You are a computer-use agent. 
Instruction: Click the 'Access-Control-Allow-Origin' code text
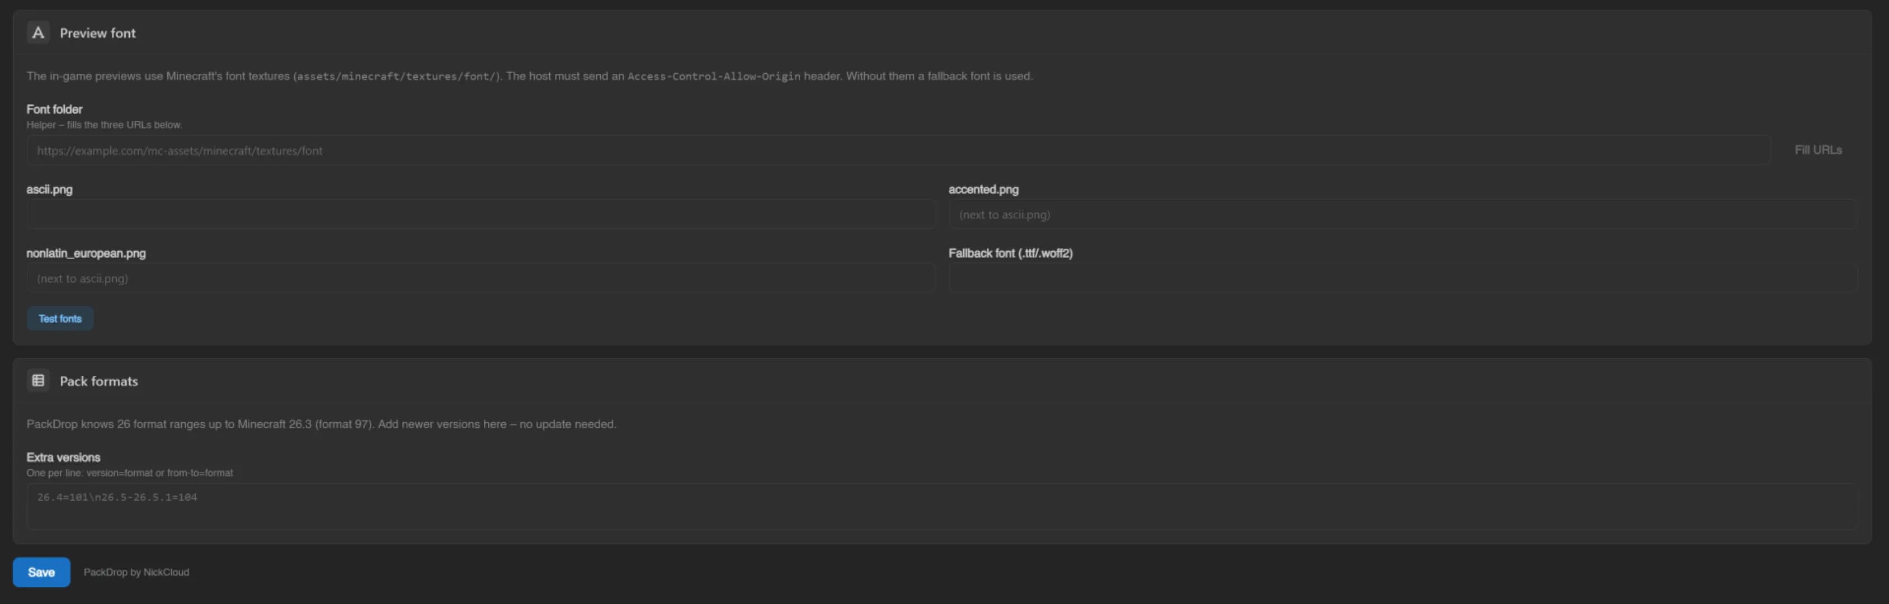click(x=714, y=76)
